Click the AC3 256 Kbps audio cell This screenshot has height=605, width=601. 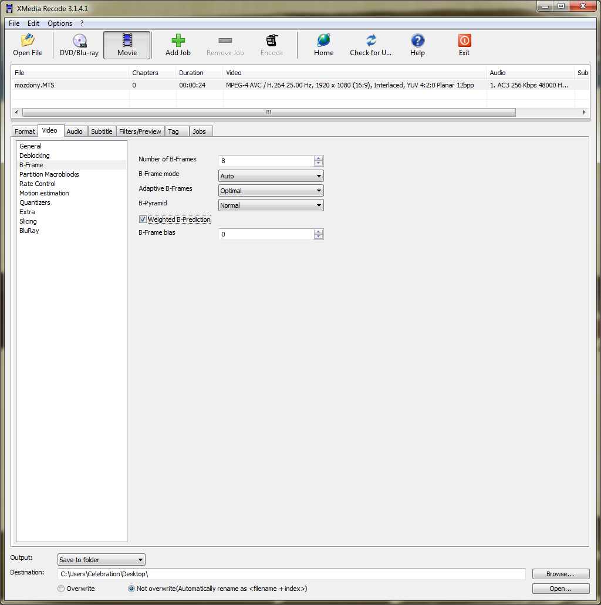pos(529,85)
